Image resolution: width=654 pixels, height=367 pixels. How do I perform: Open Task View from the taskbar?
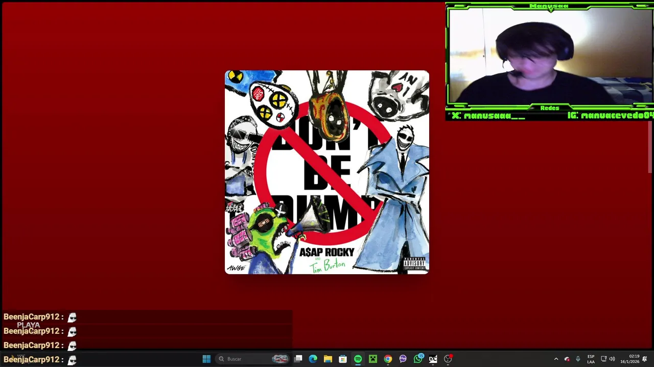(x=298, y=359)
